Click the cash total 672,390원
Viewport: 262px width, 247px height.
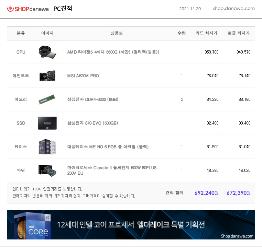238,193
